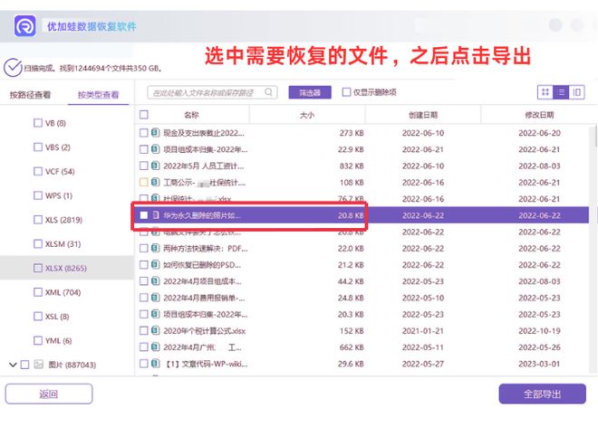The image size is (598, 427).
Task: Focus the file name search field
Action: click(212, 92)
